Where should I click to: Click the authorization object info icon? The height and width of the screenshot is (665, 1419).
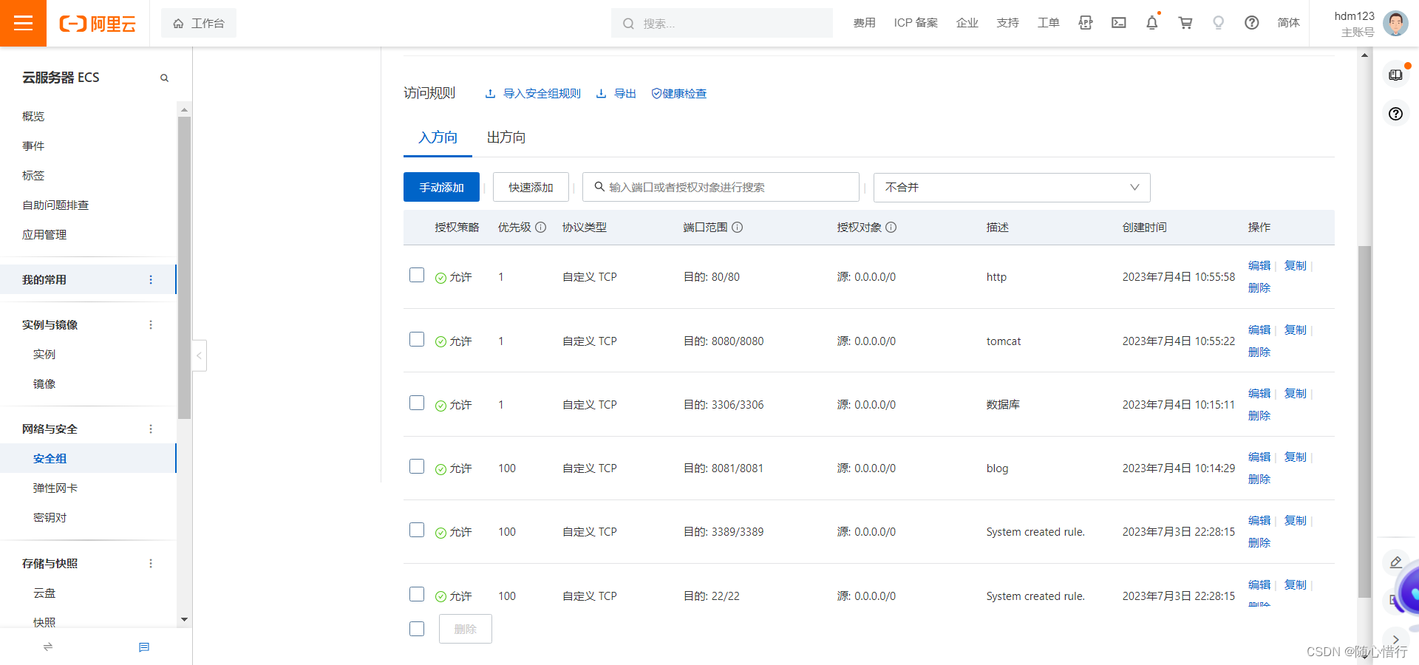tap(891, 227)
